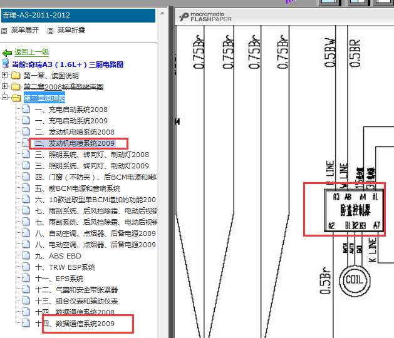The image size is (394, 338).
Task: Collapse the 第三章原理图 node
Action: [4, 97]
